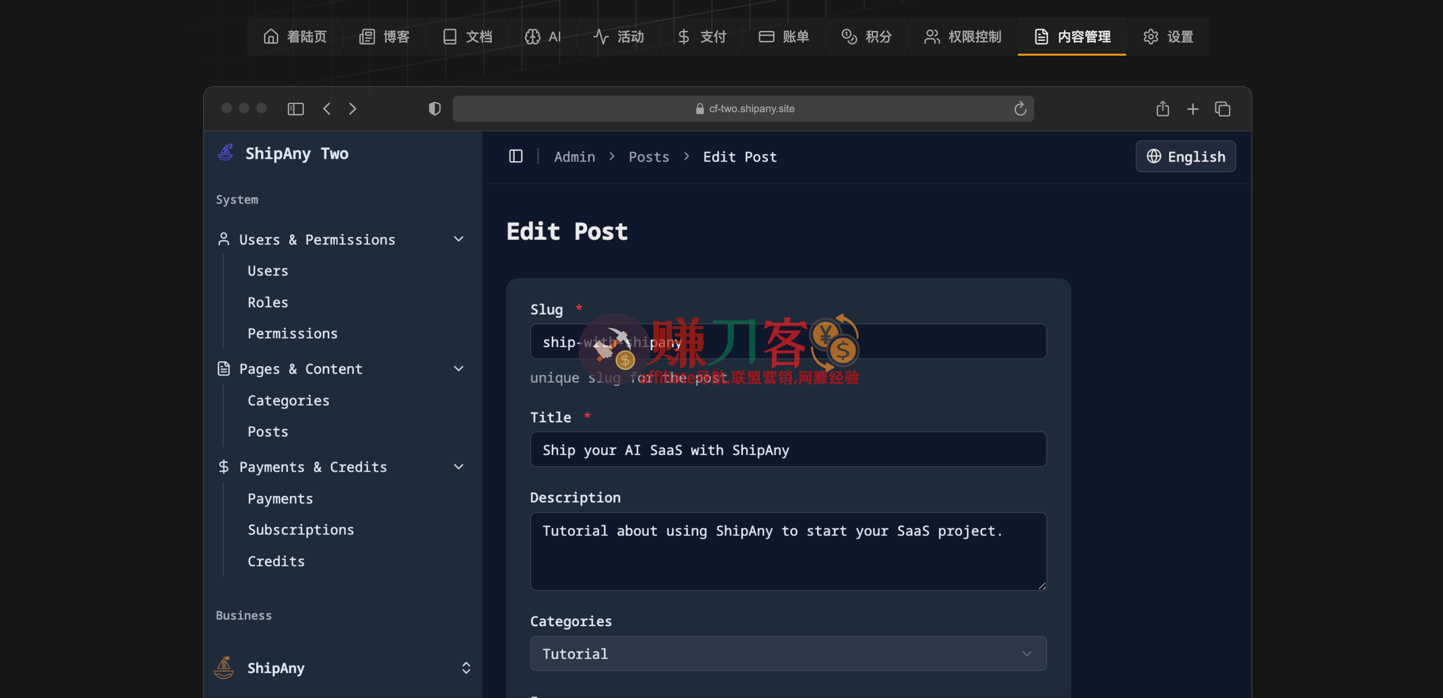Click the browser share icon
The width and height of the screenshot is (1443, 698).
(1162, 108)
